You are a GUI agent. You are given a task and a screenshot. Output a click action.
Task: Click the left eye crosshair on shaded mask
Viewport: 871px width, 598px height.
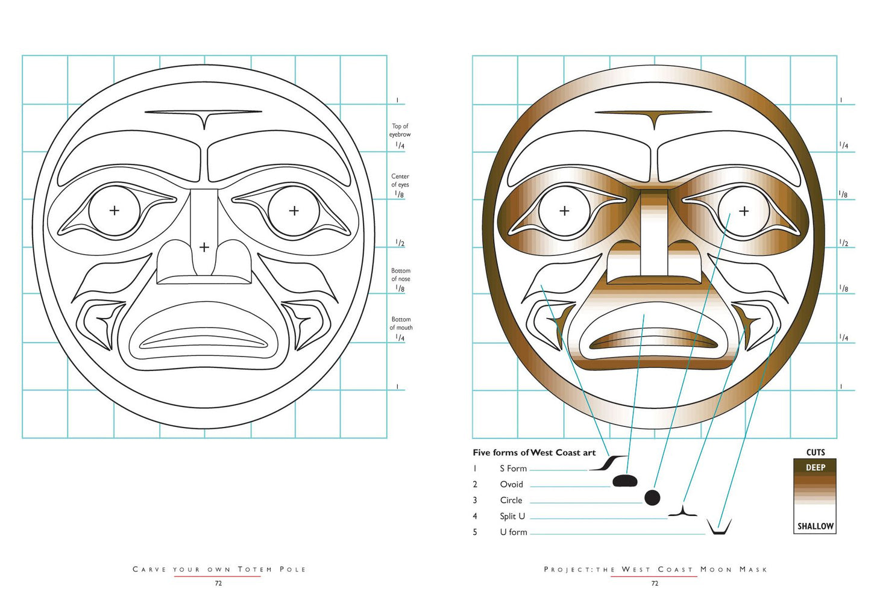tap(564, 211)
